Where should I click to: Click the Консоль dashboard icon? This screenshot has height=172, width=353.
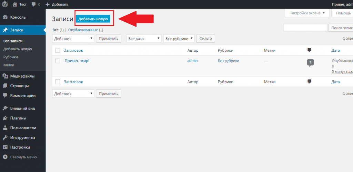[x=5, y=17]
